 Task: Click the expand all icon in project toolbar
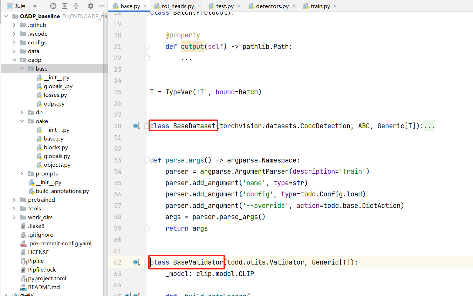(x=65, y=6)
